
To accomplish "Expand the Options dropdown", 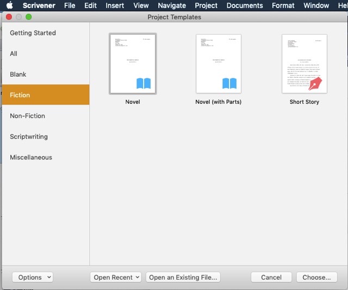I will pyautogui.click(x=33, y=277).
